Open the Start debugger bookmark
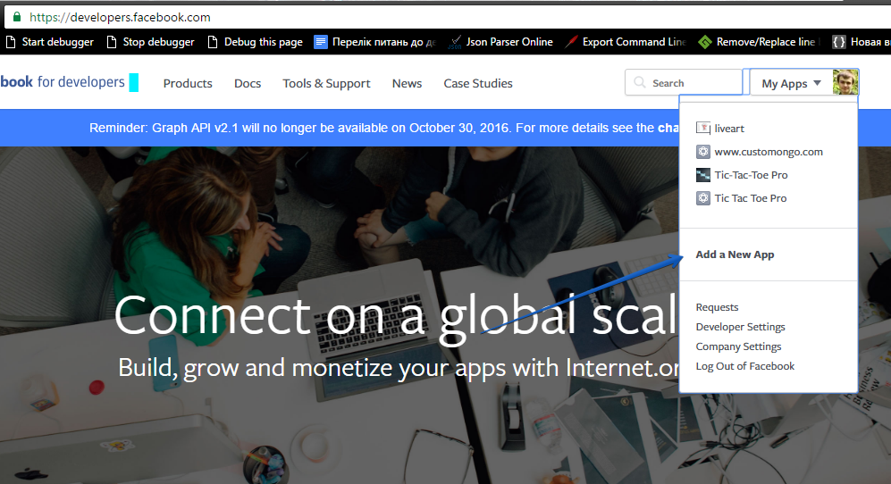Screen dimensions: 891x484 [x=49, y=42]
